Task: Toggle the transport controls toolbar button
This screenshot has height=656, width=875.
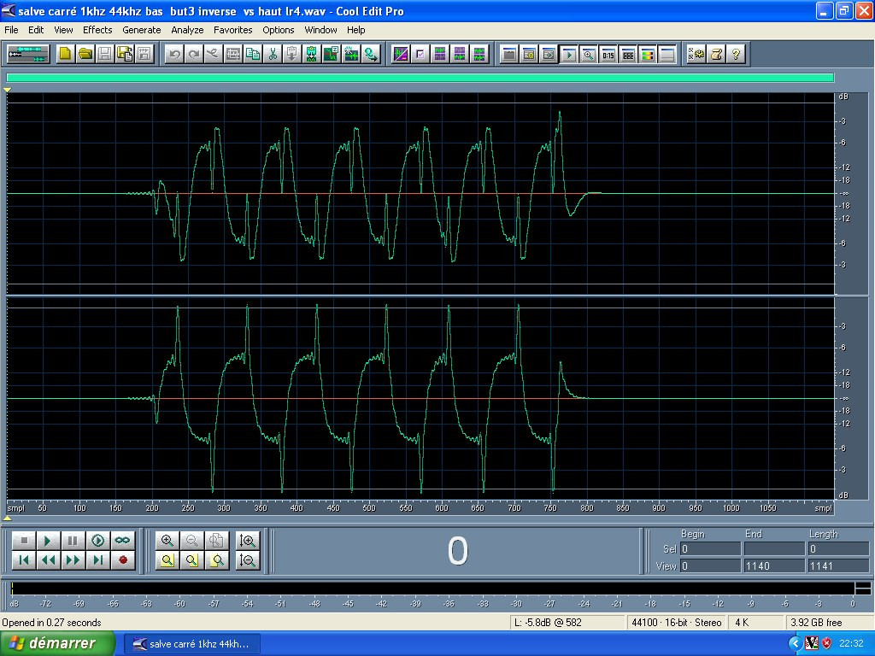Action: [568, 54]
